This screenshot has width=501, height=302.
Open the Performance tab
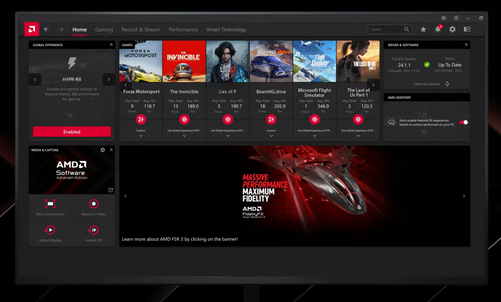click(183, 30)
